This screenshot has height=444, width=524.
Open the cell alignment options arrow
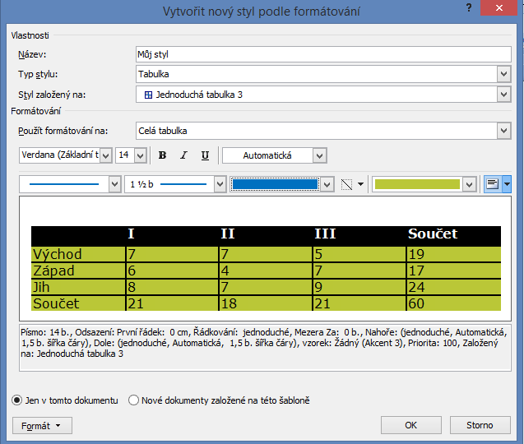(507, 184)
